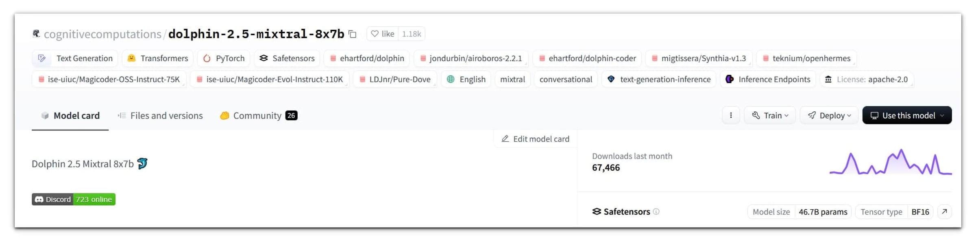Select the Model card tab
This screenshot has height=243, width=976.
70,116
